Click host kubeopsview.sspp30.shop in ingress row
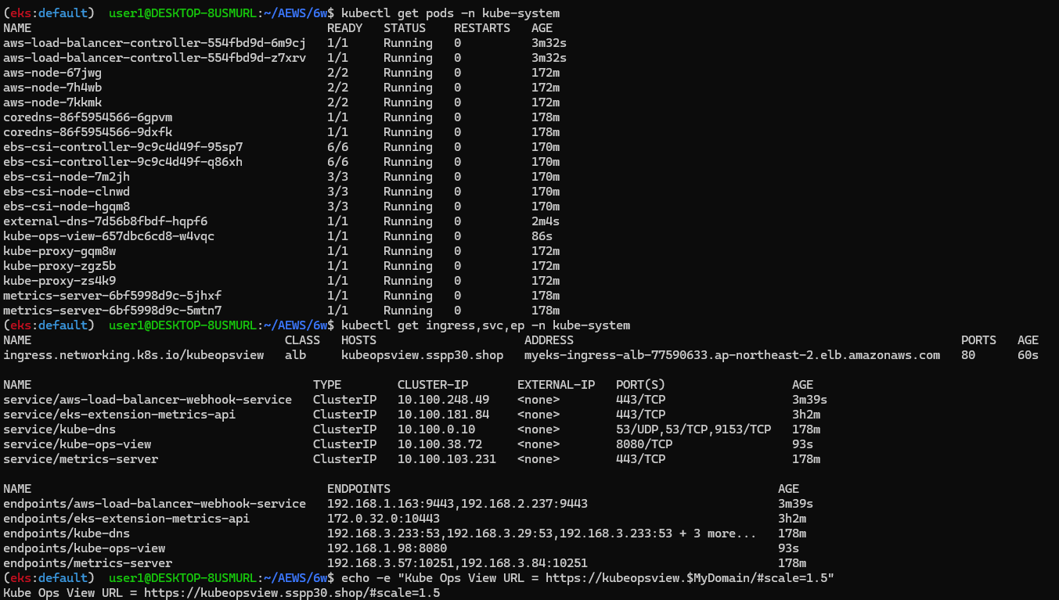 (423, 355)
